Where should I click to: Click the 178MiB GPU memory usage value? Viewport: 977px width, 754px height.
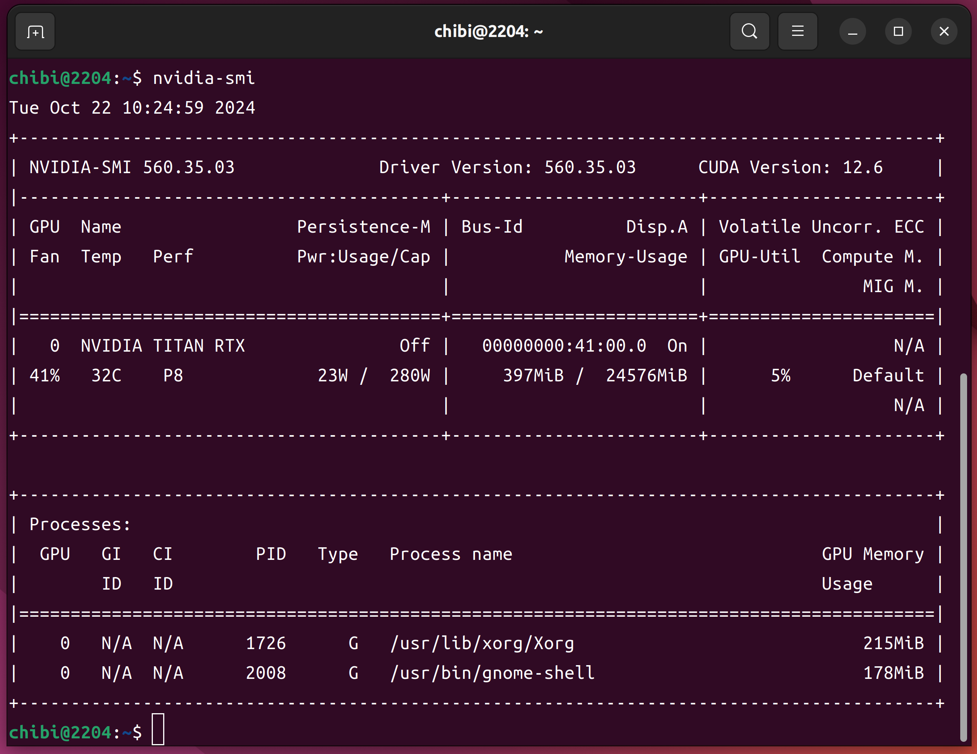tap(894, 673)
